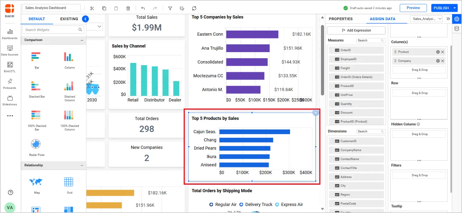Select the Grid widget
The width and height of the screenshot is (462, 213).
tap(69, 186)
